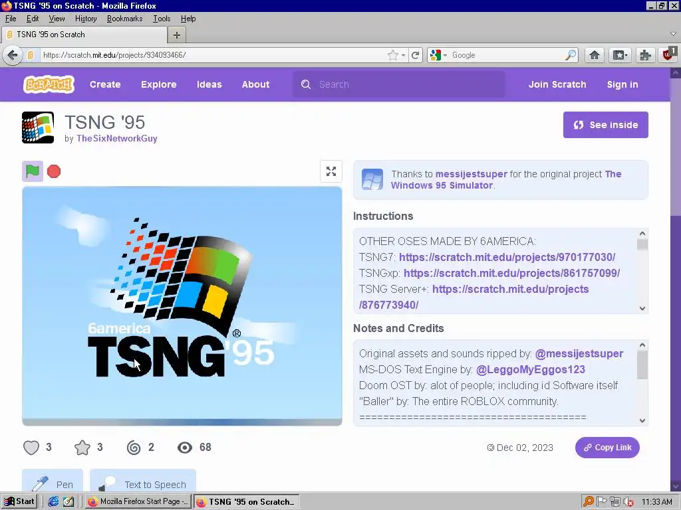This screenshot has width=681, height=510.
Task: Open the Firefox bookmarks menu button
Action: pyautogui.click(x=620, y=55)
